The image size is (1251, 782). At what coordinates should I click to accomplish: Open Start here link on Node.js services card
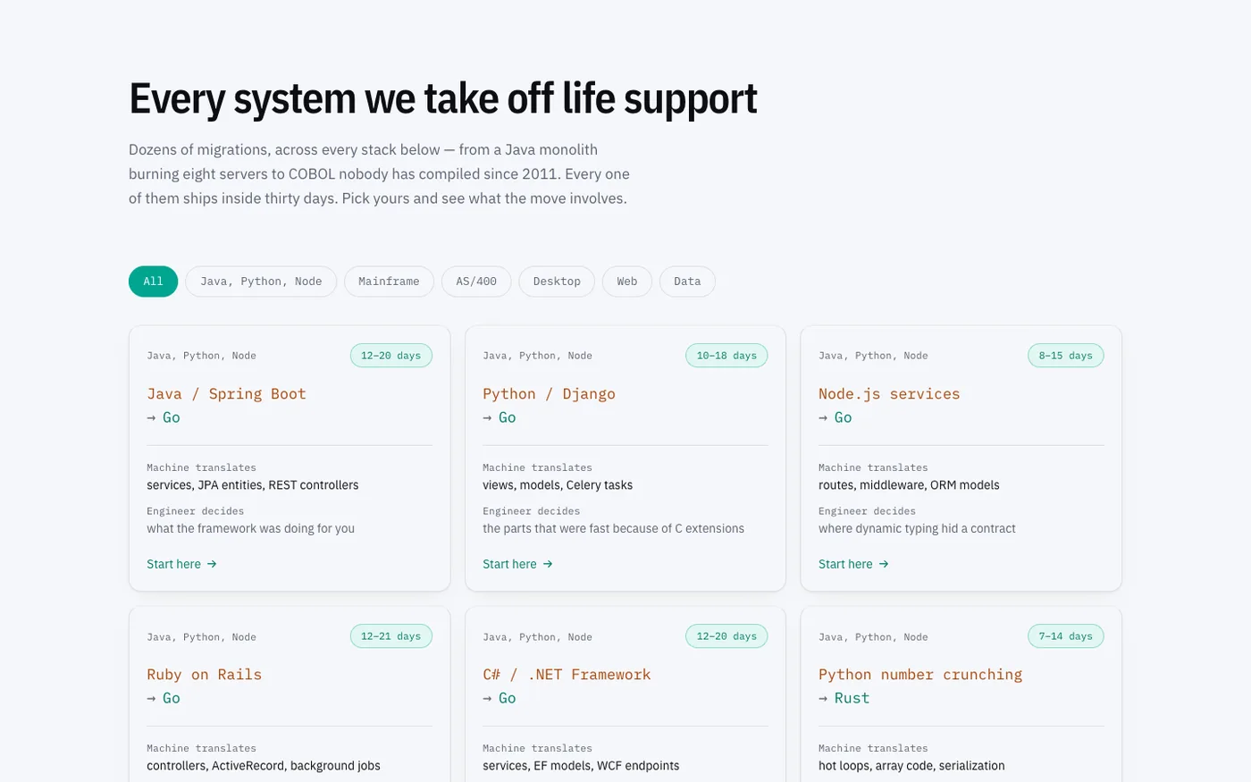(854, 564)
